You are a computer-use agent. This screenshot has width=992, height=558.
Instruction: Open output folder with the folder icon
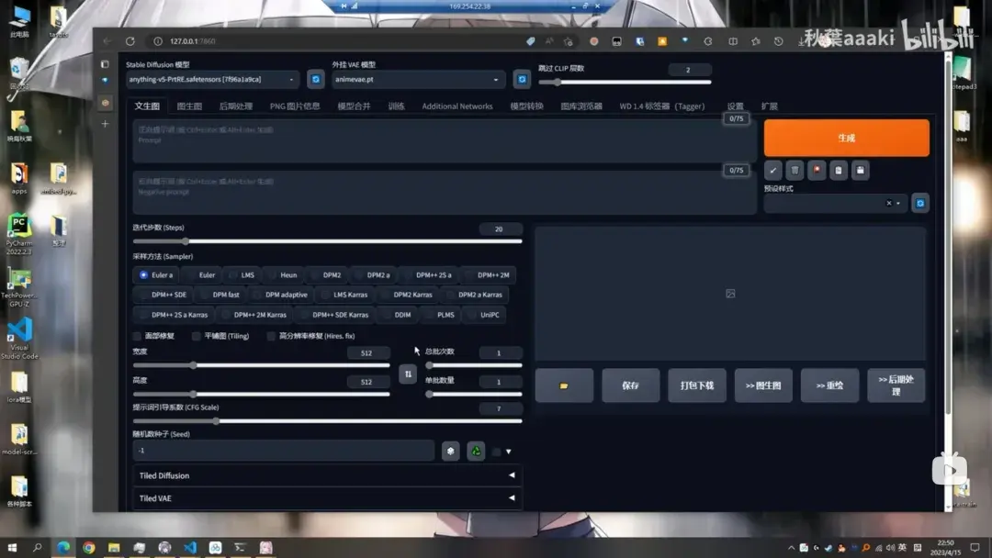(564, 385)
